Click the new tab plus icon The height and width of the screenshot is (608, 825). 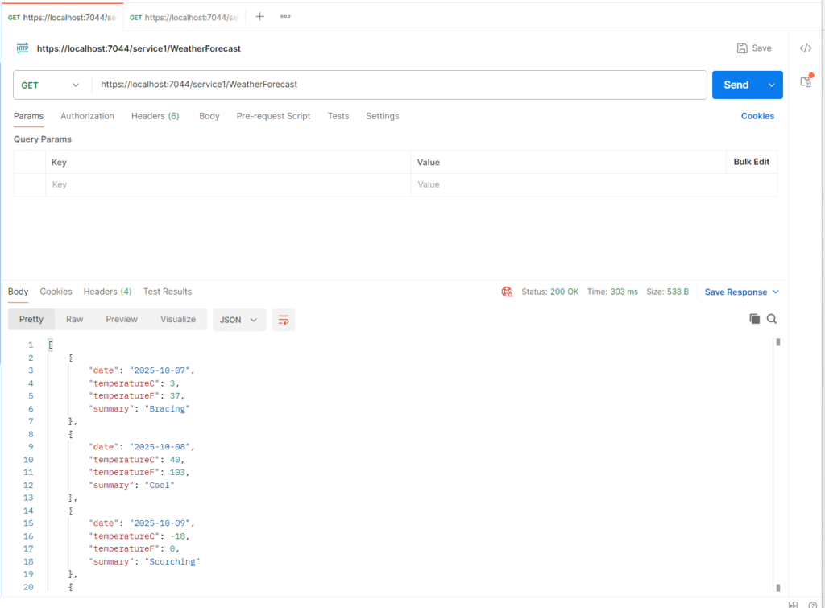tap(259, 17)
